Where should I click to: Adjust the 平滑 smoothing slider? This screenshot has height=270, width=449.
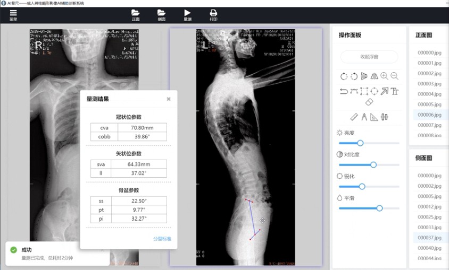369,208
